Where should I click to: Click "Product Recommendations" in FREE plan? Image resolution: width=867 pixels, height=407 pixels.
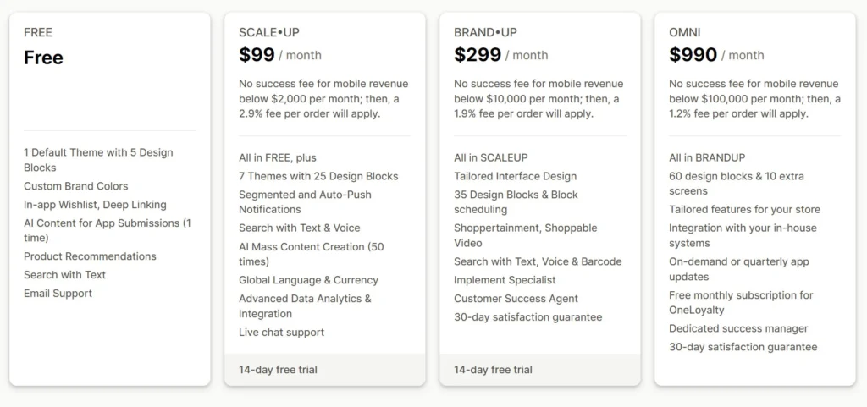[x=90, y=256]
